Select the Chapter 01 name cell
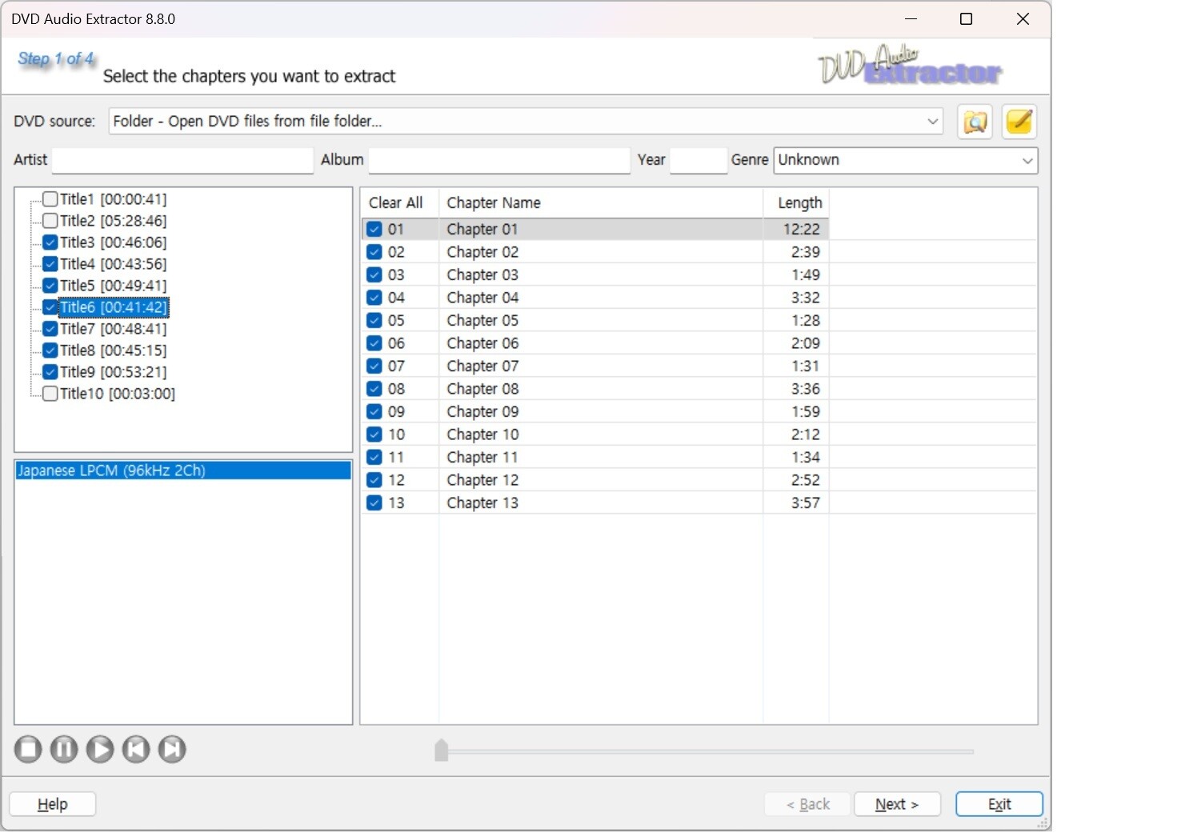This screenshot has width=1177, height=837. tap(601, 229)
